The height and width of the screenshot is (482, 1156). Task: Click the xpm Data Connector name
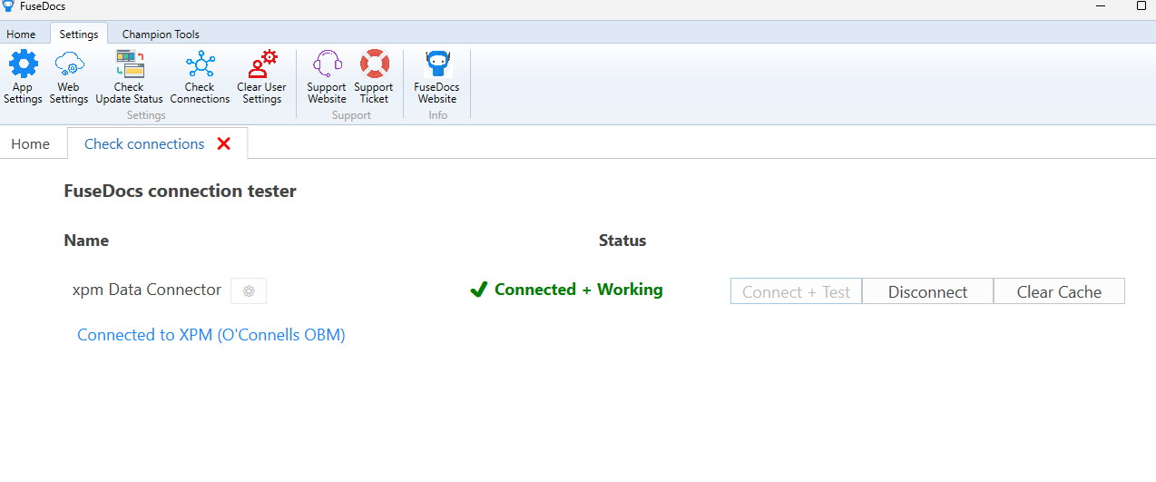pos(147,290)
